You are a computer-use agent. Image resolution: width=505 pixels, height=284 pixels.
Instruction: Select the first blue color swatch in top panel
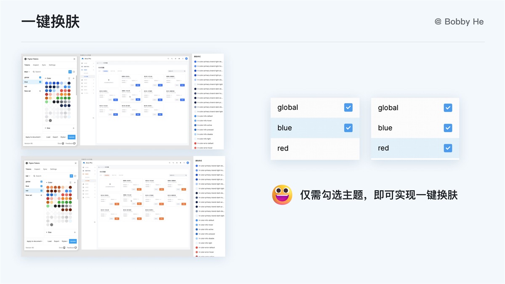pos(47,83)
